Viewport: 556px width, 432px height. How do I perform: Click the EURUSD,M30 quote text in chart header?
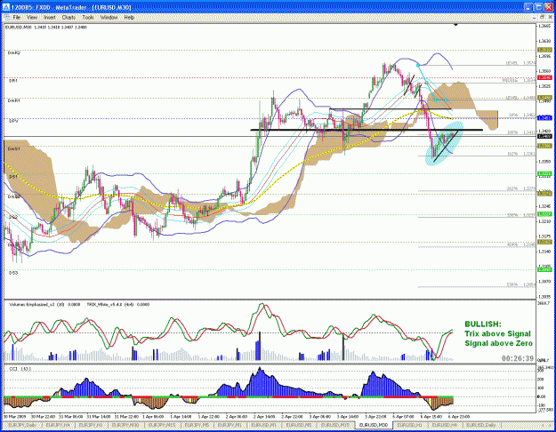[46, 27]
